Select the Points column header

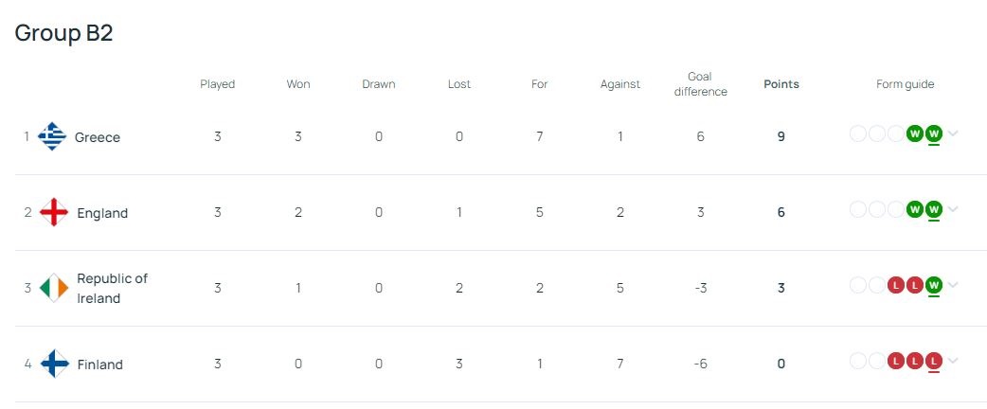click(x=781, y=84)
